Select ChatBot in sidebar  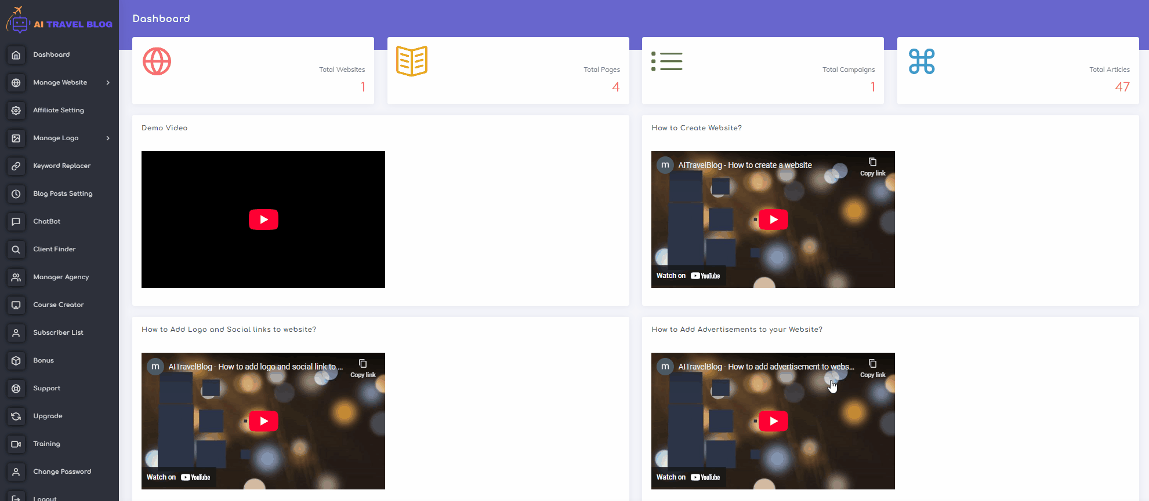47,221
